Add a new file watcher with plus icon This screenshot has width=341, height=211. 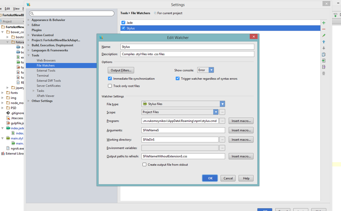pyautogui.click(x=324, y=23)
